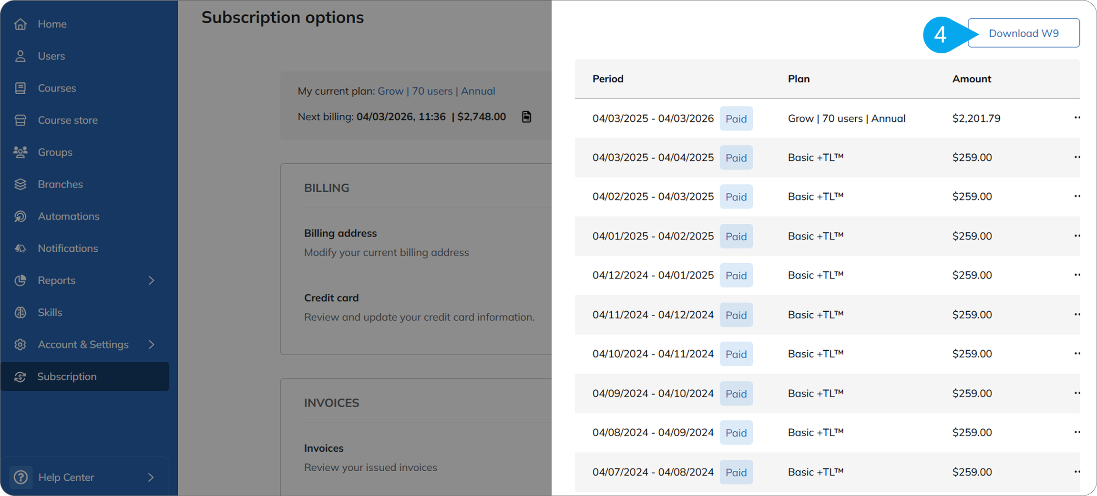Viewport: 1097px width, 496px height.
Task: Open Credit card settings
Action: coord(331,298)
